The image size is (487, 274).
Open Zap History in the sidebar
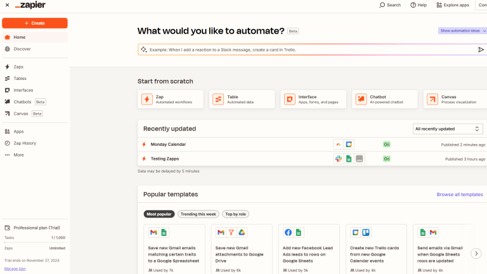[x=35, y=143]
